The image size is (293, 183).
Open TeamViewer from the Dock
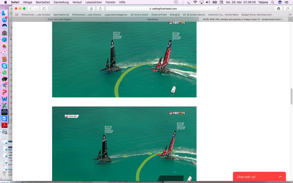point(4,118)
